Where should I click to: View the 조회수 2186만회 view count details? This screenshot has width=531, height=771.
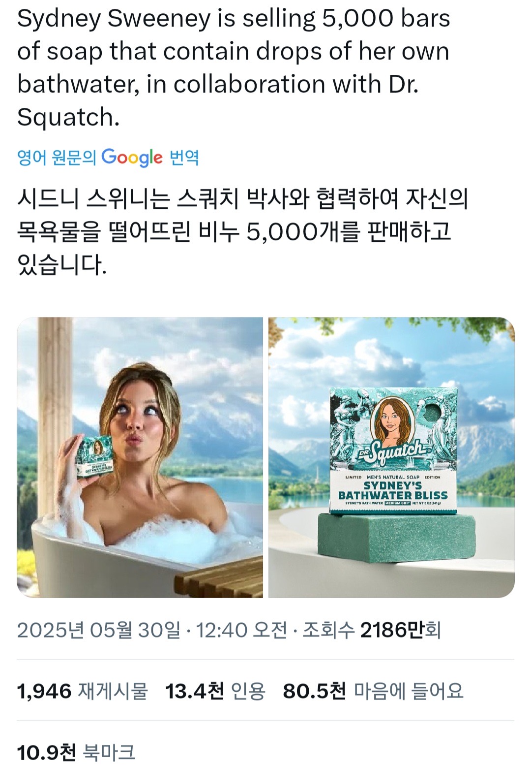[372, 630]
